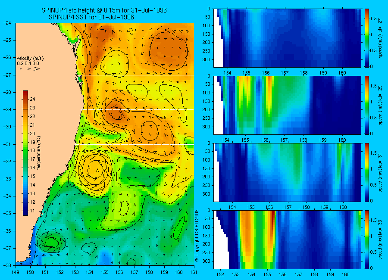Click the '11' tick on the temperature color bar
The image size is (388, 280).
[x=32, y=211]
